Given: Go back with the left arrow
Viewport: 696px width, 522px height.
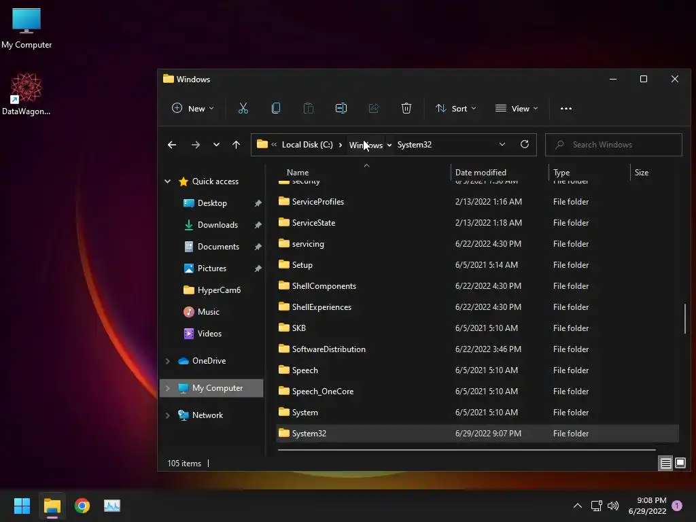Looking at the screenshot, I should coord(172,145).
